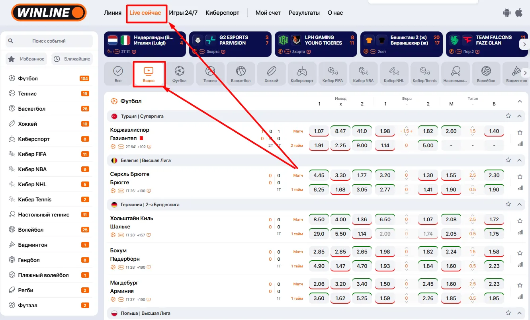Add Серкль Брюгге match to favorites
Screen dimensions: 530x320
tap(520, 176)
